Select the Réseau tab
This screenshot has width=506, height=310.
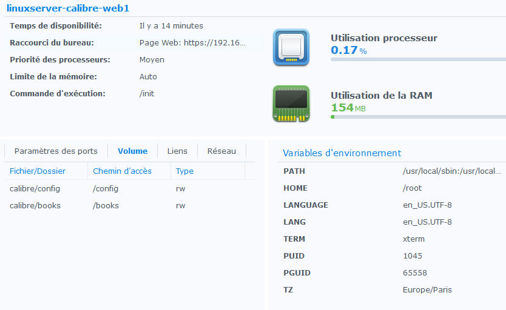[221, 151]
